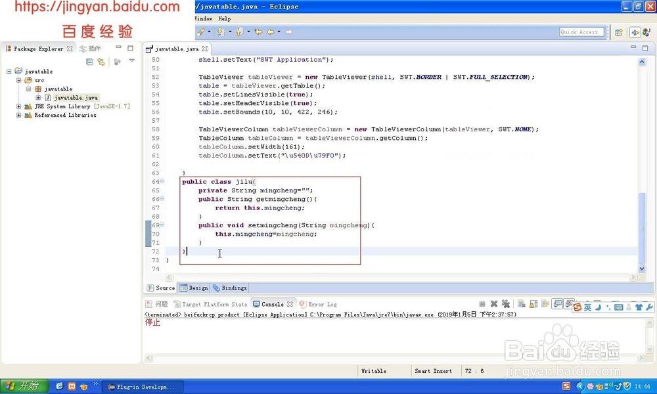Go to previous annotation toolbar icon
This screenshot has width=657, height=394.
(x=239, y=32)
